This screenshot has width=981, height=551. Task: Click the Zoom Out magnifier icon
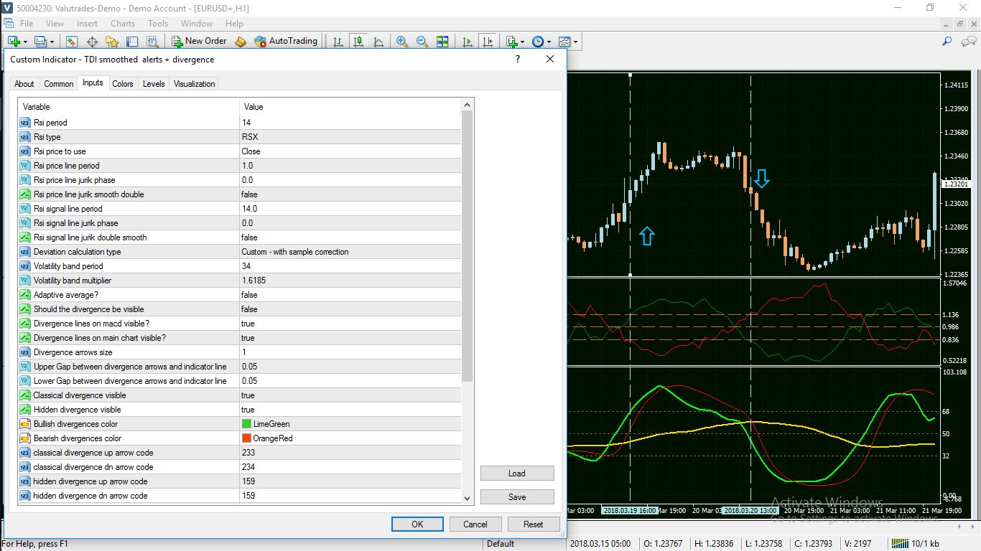tap(422, 42)
